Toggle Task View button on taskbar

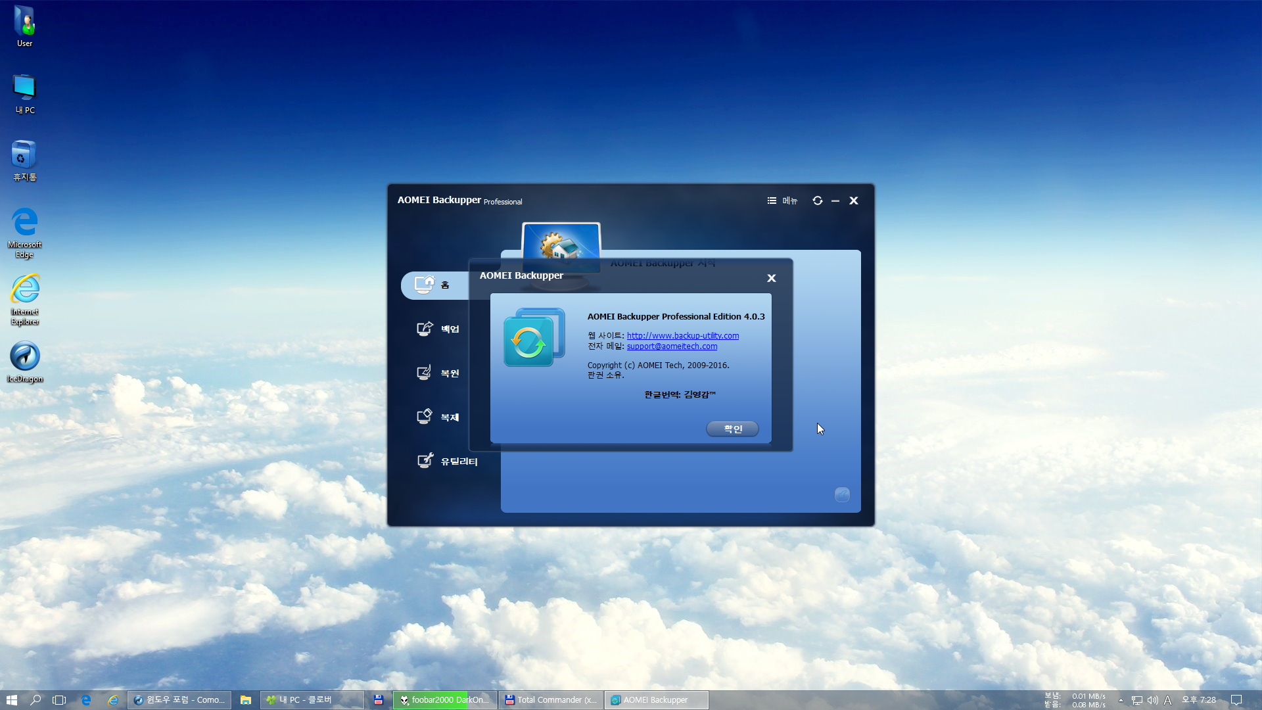pos(59,699)
